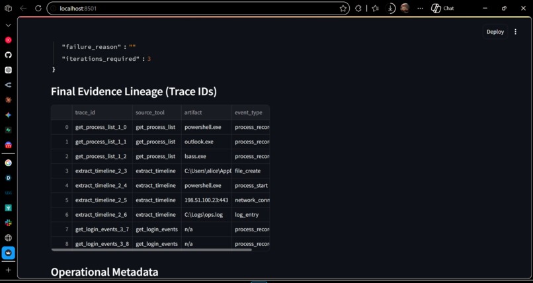Image resolution: width=533 pixels, height=283 pixels.
Task: Switch to the ChatGPT sidebar tab
Action: click(8, 70)
